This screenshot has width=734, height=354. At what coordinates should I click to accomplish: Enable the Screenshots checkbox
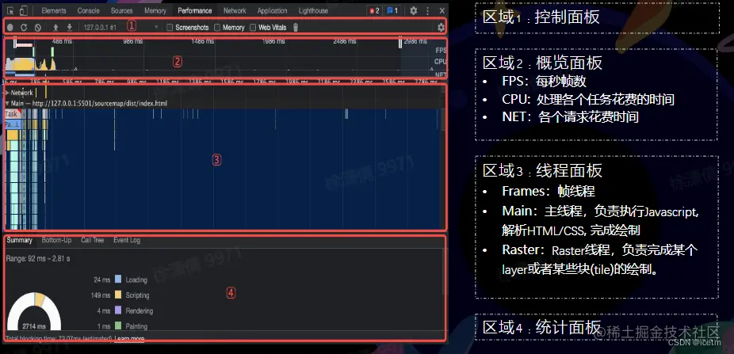(x=170, y=28)
